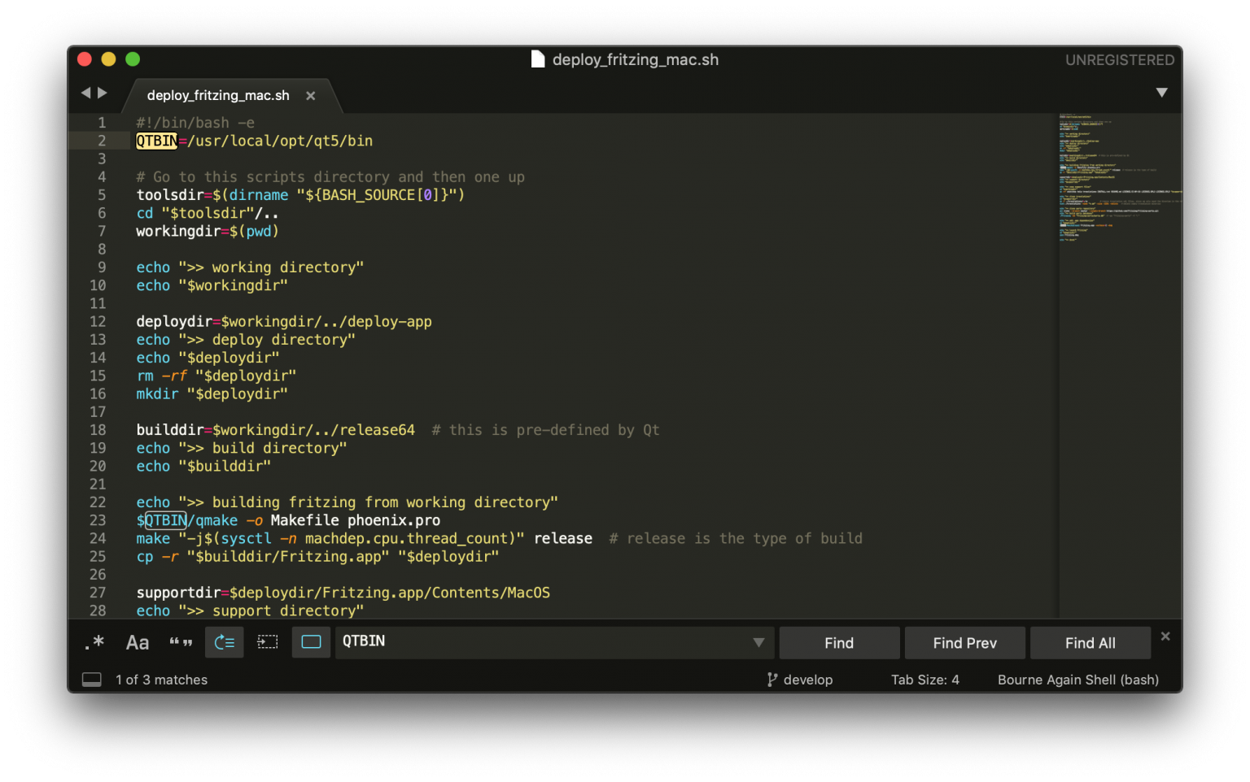Toggle whole word search
The height and width of the screenshot is (782, 1250).
tap(181, 642)
